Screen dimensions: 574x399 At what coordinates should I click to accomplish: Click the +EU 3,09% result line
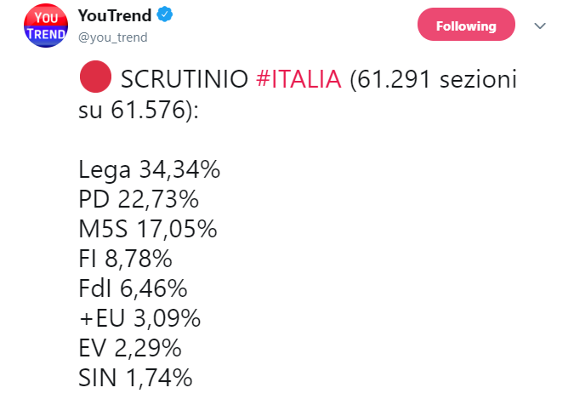coord(139,318)
